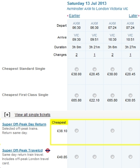Select £38.00 standard single for 06:30 train
This screenshot has width=140, height=168.
pyautogui.click(x=76, y=69)
